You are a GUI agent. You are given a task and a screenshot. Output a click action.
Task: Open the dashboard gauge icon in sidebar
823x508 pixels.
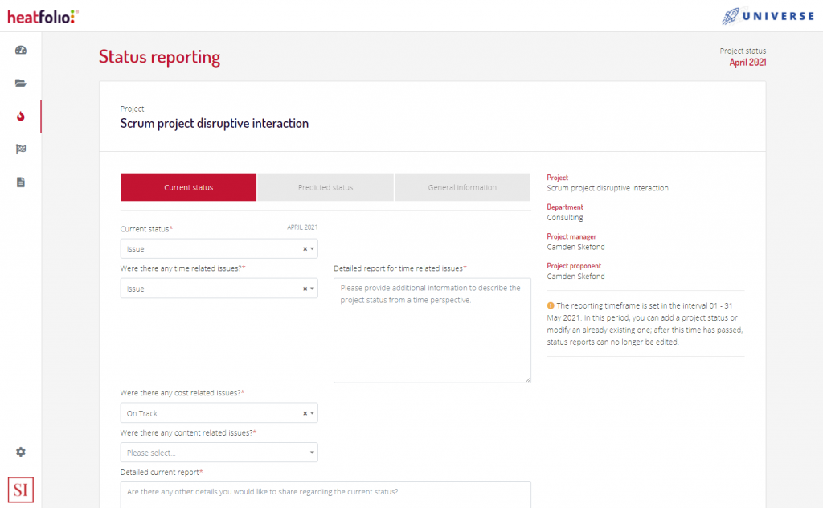coord(20,51)
